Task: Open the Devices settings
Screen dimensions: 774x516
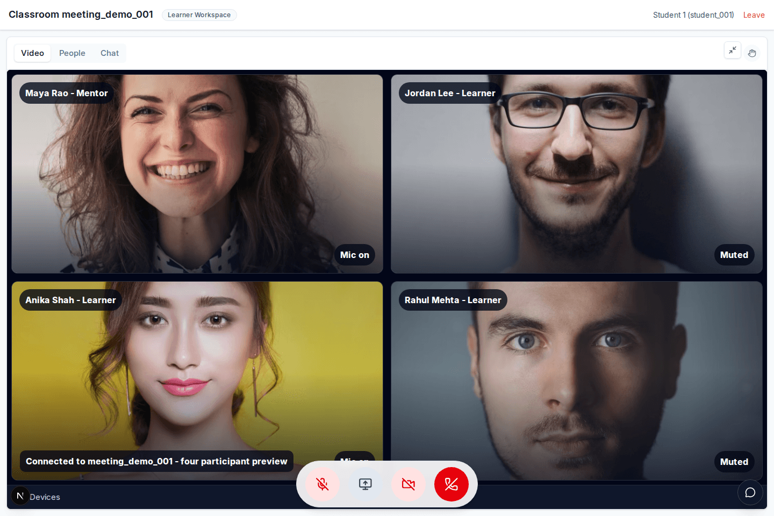Action: click(x=45, y=497)
